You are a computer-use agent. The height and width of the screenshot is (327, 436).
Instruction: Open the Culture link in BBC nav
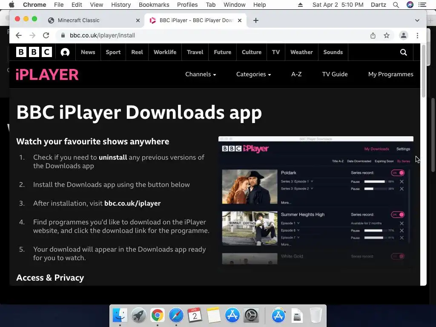click(251, 52)
